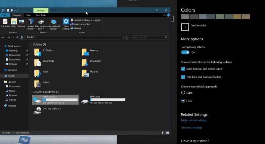265x144 pixels.
Task: Select the Music folder in Folders group
Action: [x=41, y=73]
